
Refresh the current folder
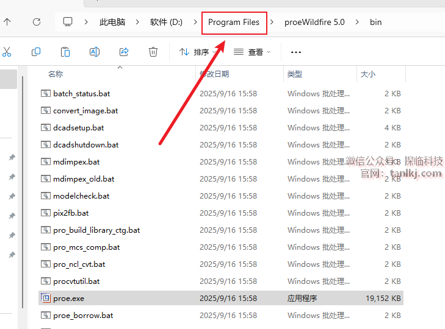click(x=37, y=22)
